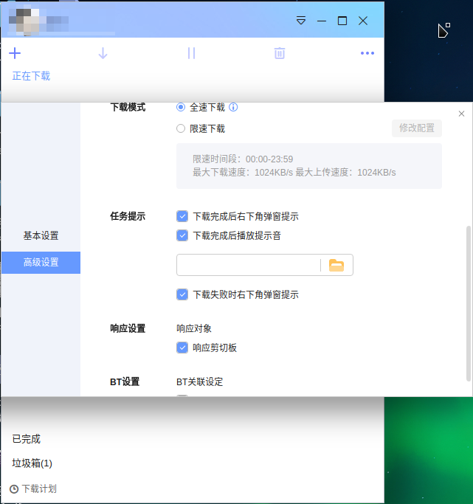Viewport: 473px width, 504px height.
Task: Select the 全速下载 radio button
Action: [181, 107]
